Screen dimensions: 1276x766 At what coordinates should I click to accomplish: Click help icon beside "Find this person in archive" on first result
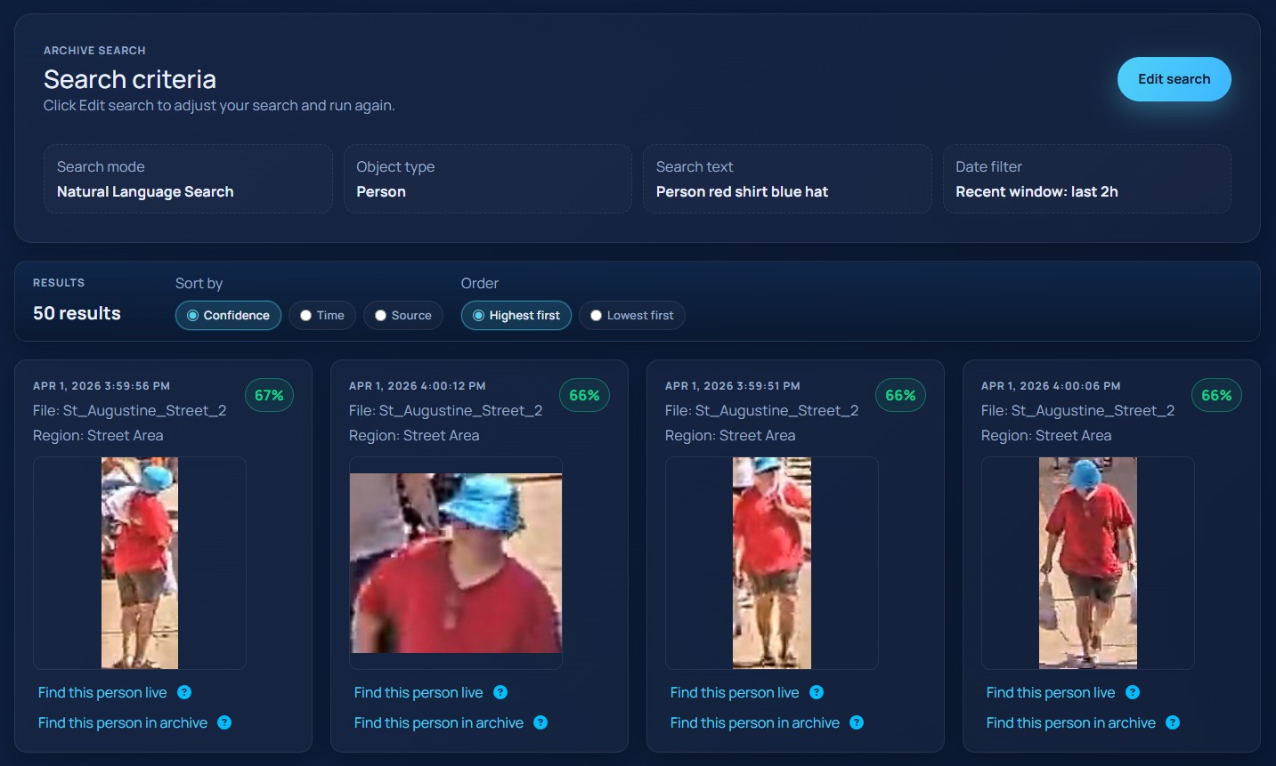click(224, 722)
